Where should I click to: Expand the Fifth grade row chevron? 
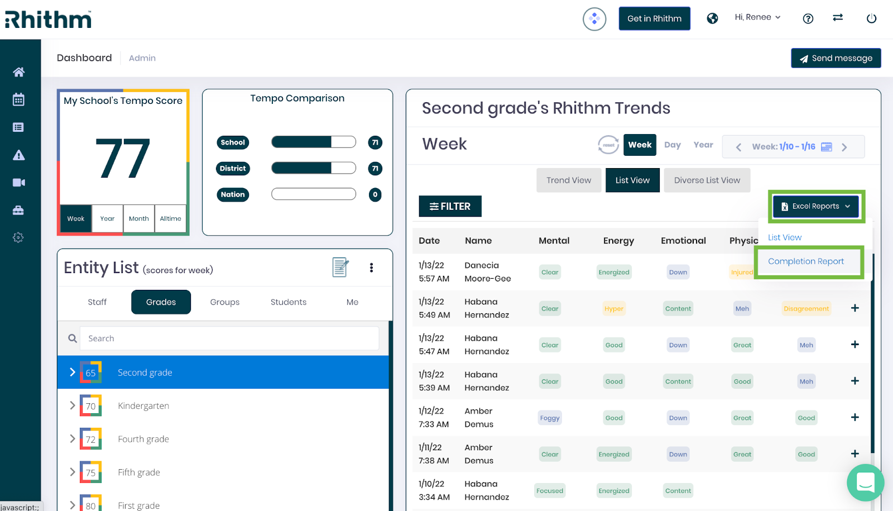[72, 472]
